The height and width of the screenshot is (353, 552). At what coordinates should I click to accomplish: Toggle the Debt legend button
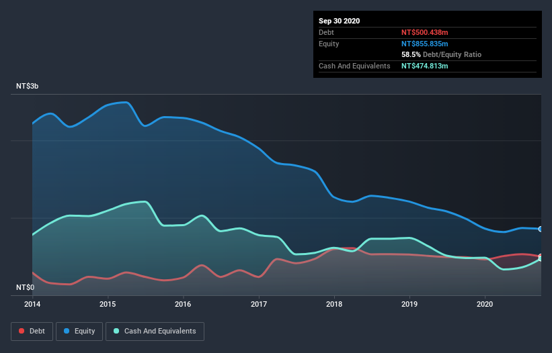[x=32, y=332]
